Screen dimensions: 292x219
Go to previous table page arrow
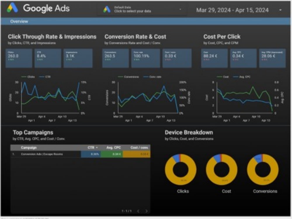[138, 211]
